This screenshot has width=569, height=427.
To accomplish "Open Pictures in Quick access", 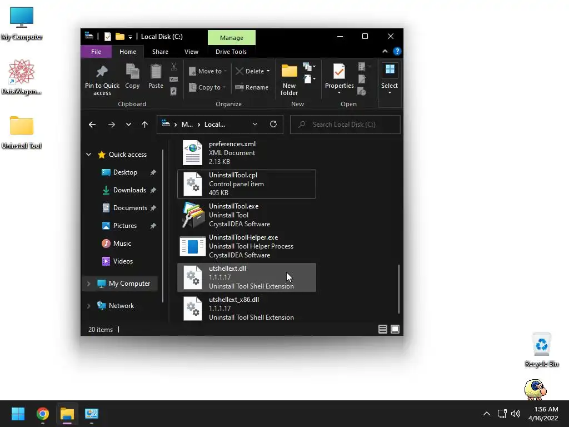I will 125,226.
